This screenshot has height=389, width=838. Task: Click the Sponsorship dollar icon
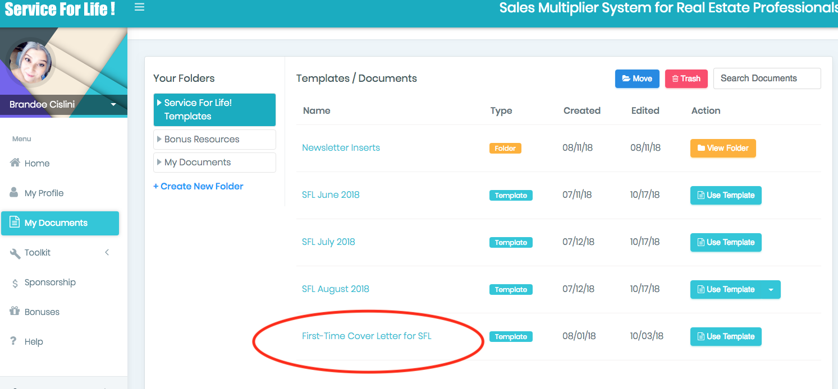tap(15, 283)
